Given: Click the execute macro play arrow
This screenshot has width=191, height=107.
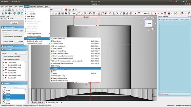Looking at the screenshot, I should pos(76,10).
